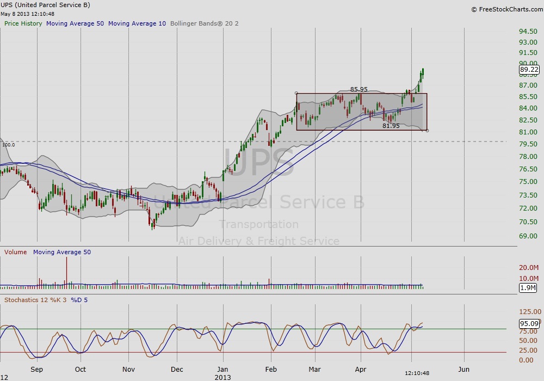Click the 100.0 dashed line label
This screenshot has height=381, width=544.
(9, 145)
